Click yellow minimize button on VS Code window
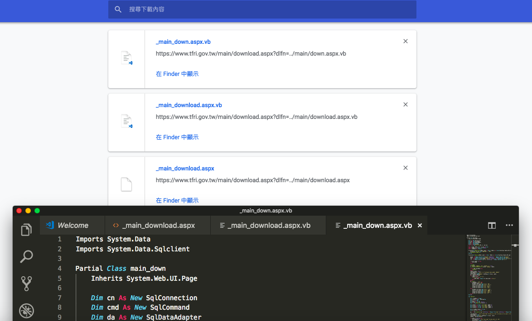 28,211
